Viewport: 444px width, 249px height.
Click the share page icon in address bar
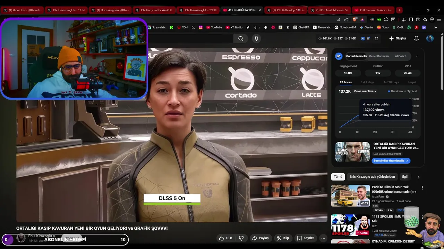pyautogui.click(x=346, y=19)
